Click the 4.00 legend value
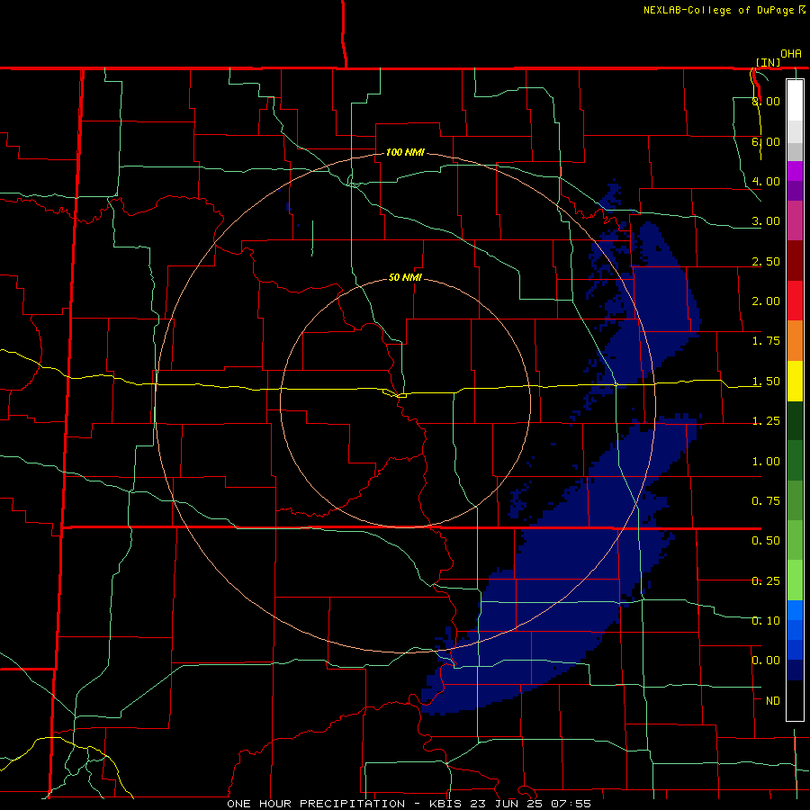The height and width of the screenshot is (810, 810). pos(766,181)
